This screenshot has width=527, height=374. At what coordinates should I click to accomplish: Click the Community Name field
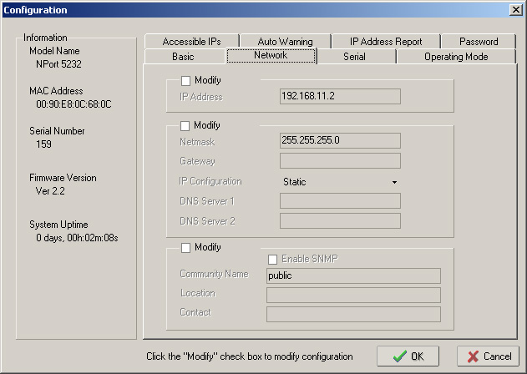point(353,275)
